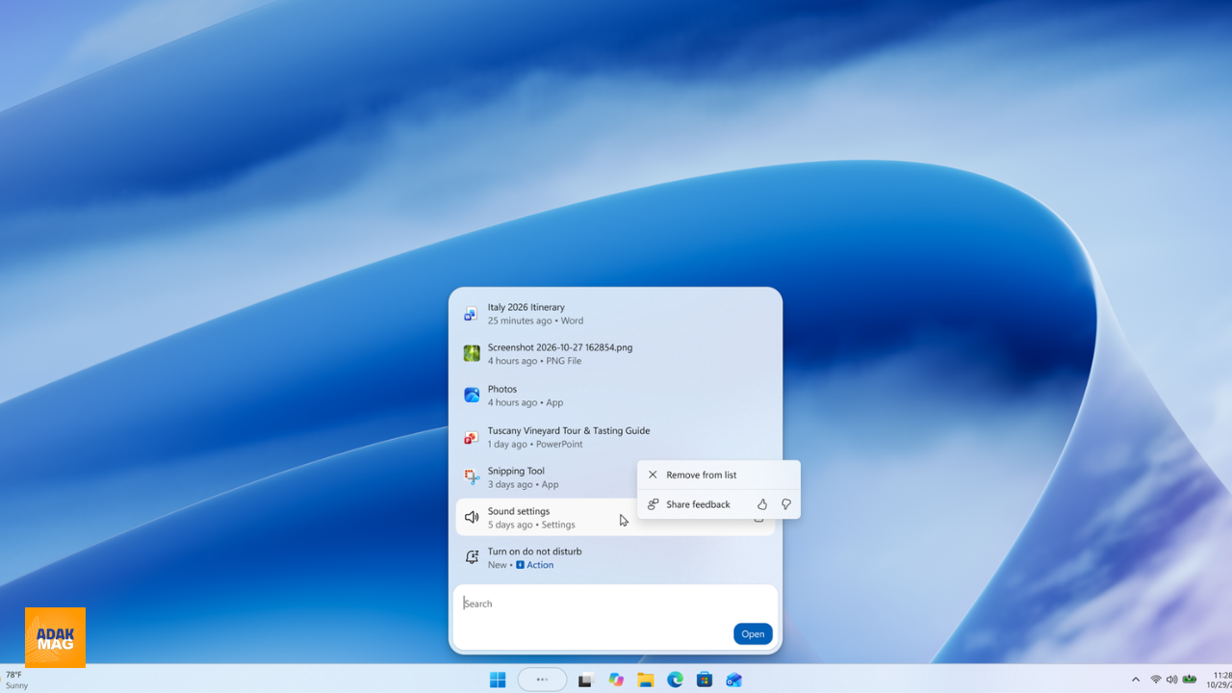Launch the Photos app from the list

pyautogui.click(x=615, y=396)
